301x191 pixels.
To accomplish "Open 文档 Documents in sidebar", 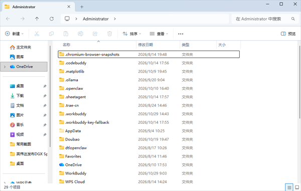I will click(17, 105).
